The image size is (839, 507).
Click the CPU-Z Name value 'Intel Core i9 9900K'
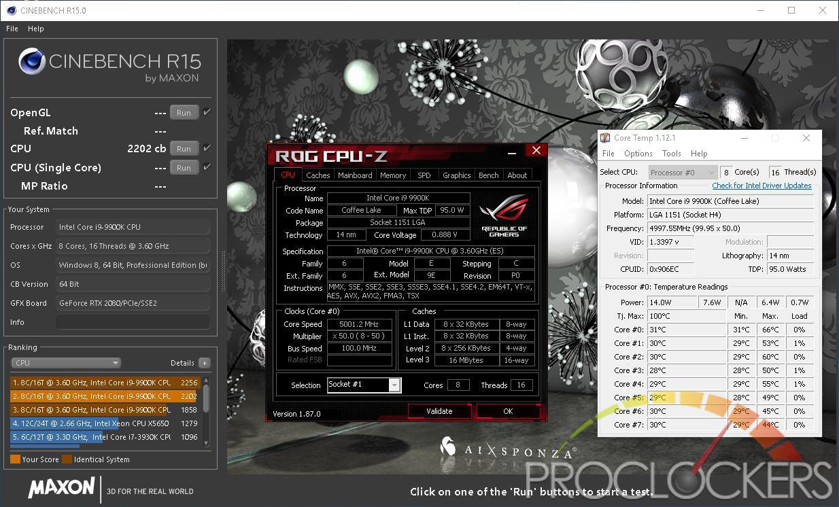(398, 198)
